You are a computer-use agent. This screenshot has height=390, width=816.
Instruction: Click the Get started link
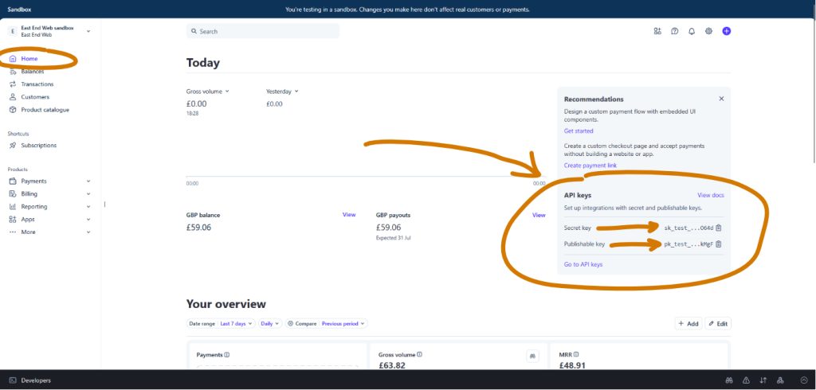click(579, 131)
